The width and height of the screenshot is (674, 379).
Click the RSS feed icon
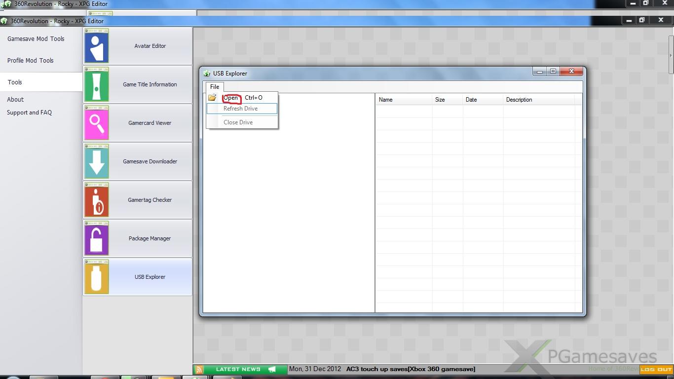pyautogui.click(x=199, y=369)
